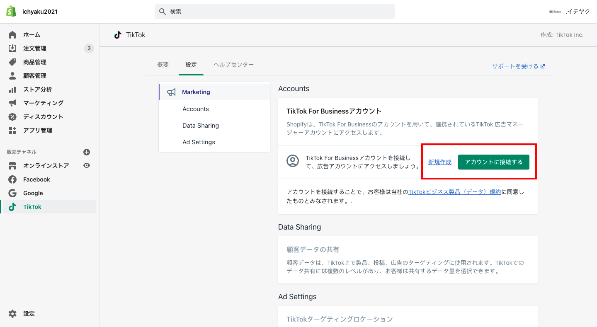
Task: Select Marketing in settings menu
Action: coord(214,92)
